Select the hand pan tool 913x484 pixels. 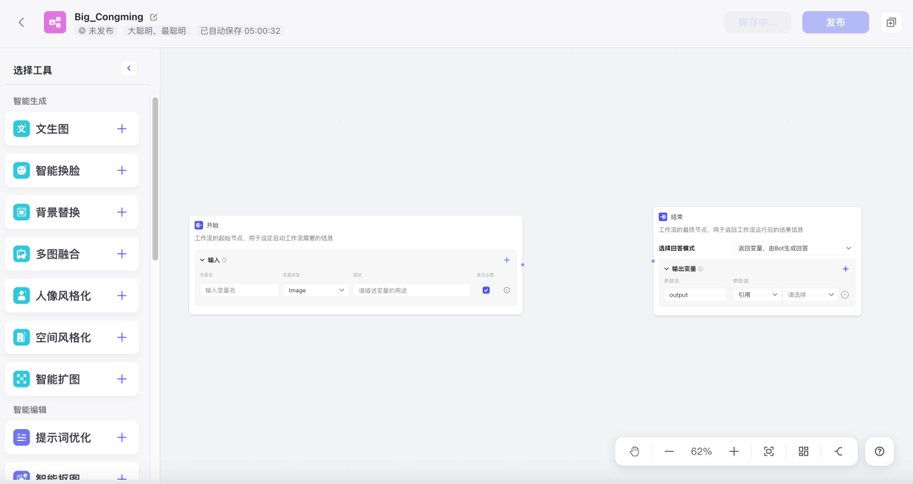tap(635, 451)
